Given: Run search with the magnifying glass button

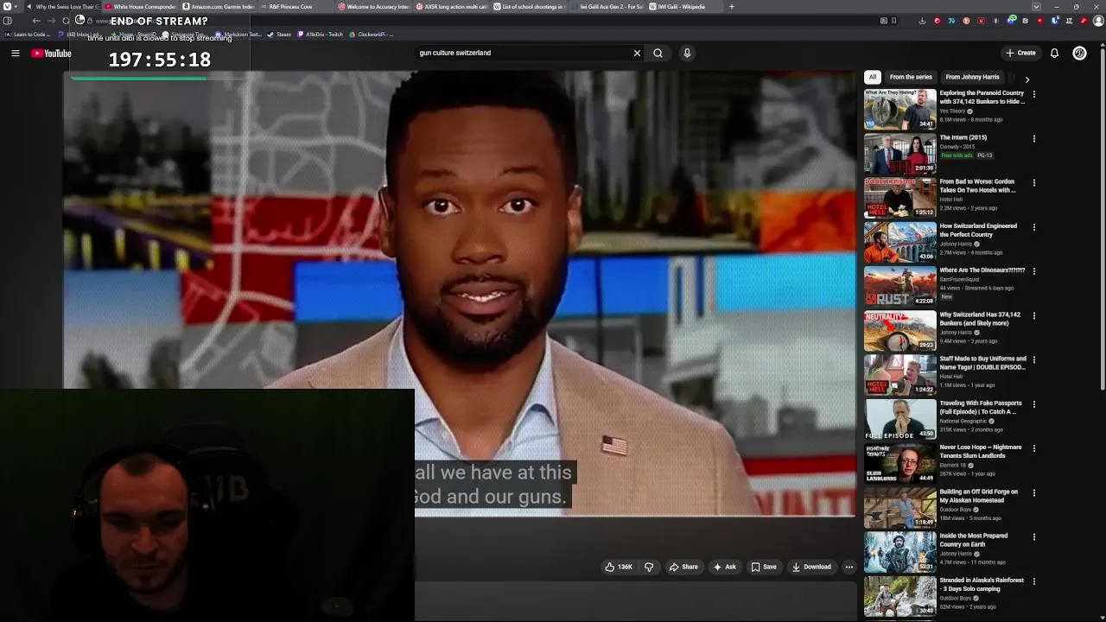Looking at the screenshot, I should click(658, 53).
